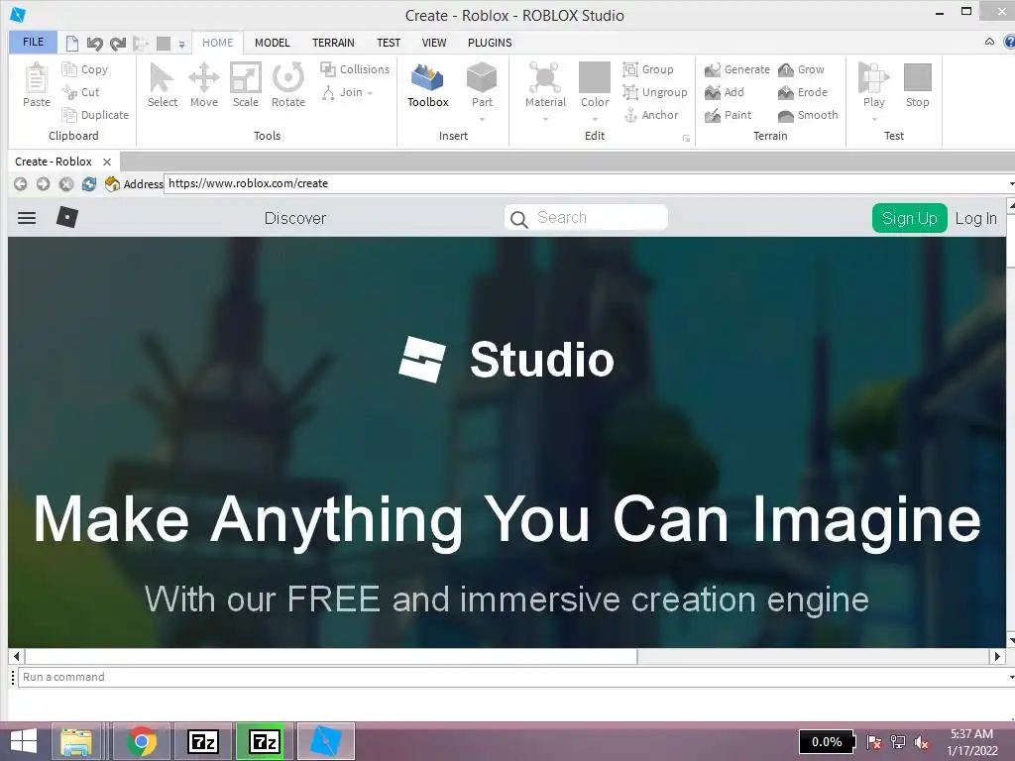Expand the Material dropdown arrow
Screen dimensions: 1015x761
coord(545,119)
